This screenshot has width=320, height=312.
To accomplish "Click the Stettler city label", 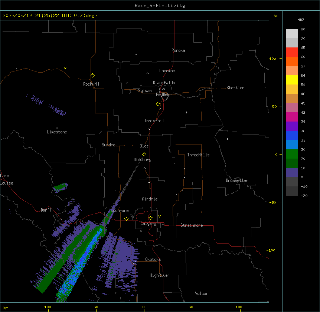I will [x=235, y=88].
